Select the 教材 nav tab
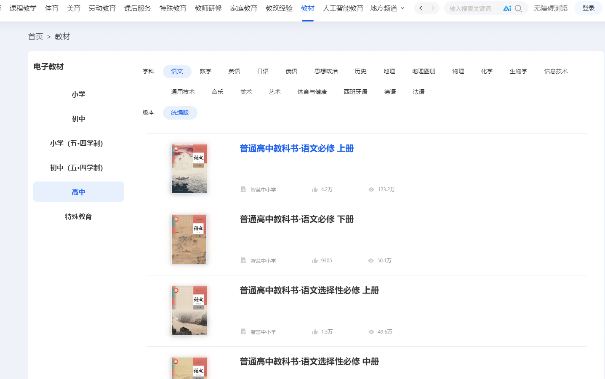Image resolution: width=605 pixels, height=379 pixels. coord(308,8)
